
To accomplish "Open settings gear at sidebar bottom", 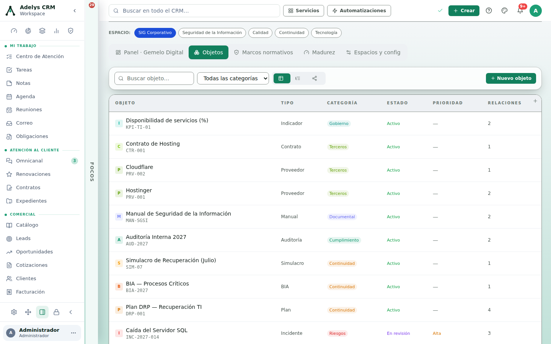I will (x=14, y=312).
